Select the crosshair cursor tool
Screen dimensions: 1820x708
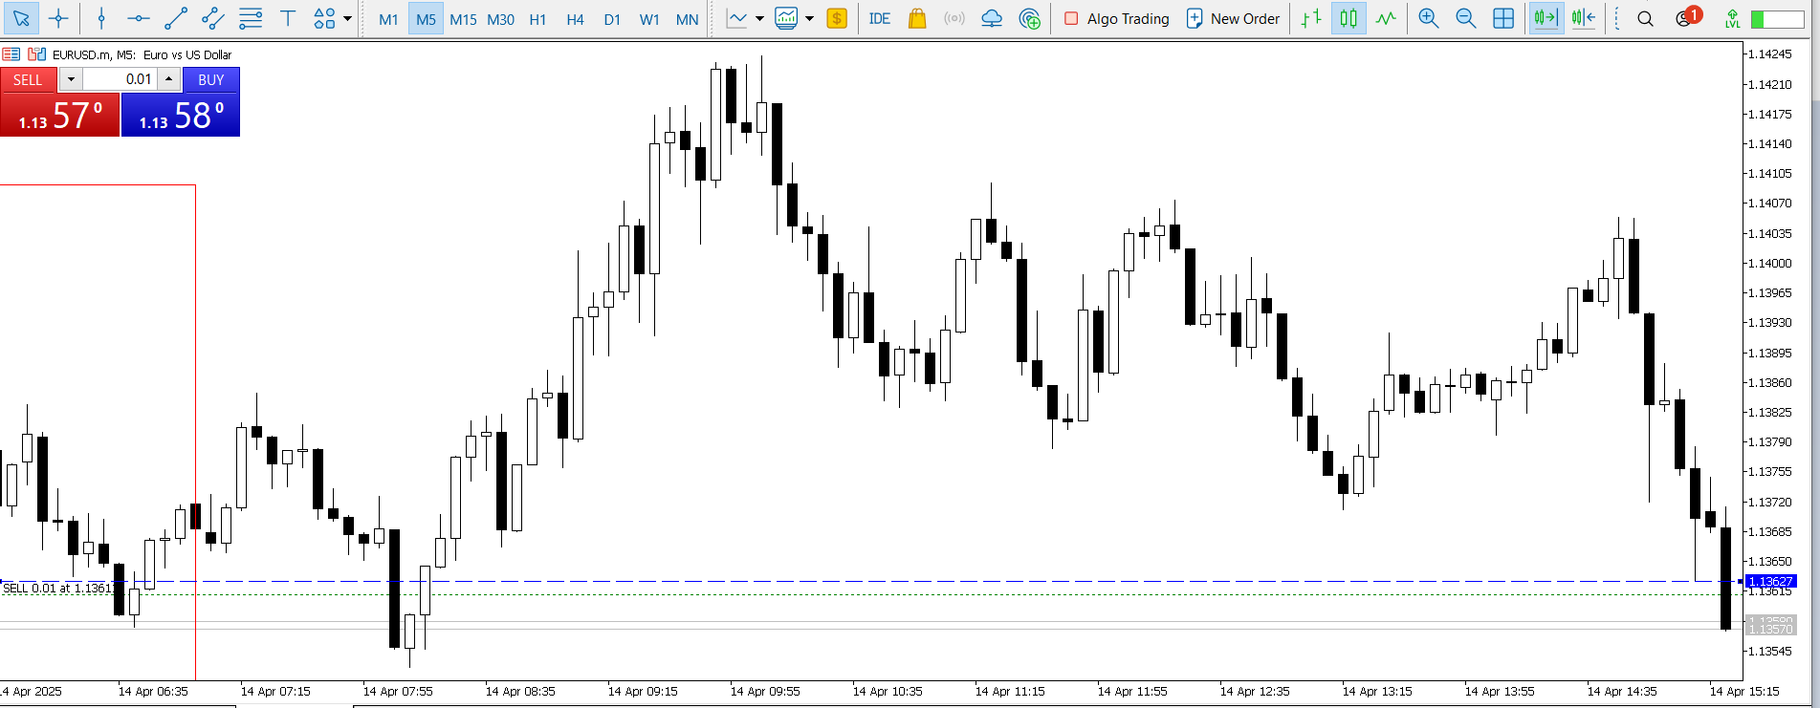click(58, 18)
